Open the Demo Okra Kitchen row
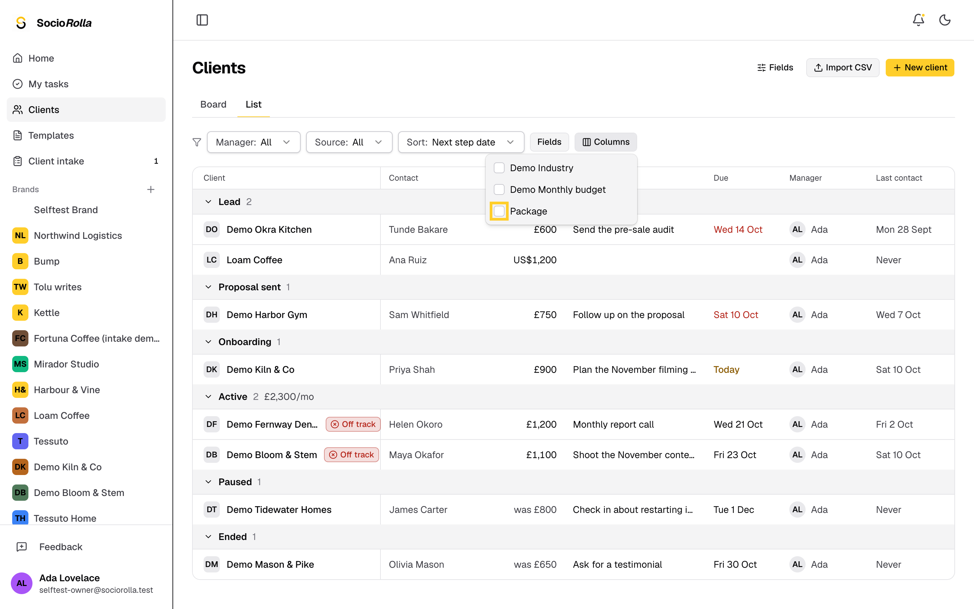The image size is (974, 609). (x=573, y=230)
